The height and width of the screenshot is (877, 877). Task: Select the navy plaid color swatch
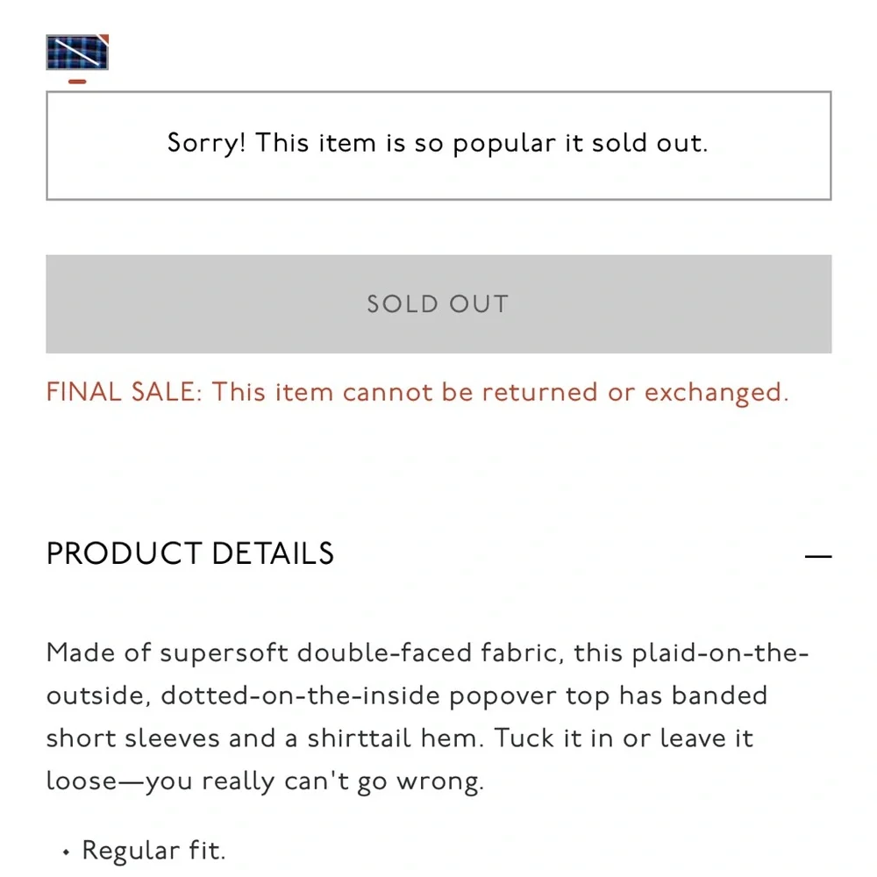click(x=77, y=52)
